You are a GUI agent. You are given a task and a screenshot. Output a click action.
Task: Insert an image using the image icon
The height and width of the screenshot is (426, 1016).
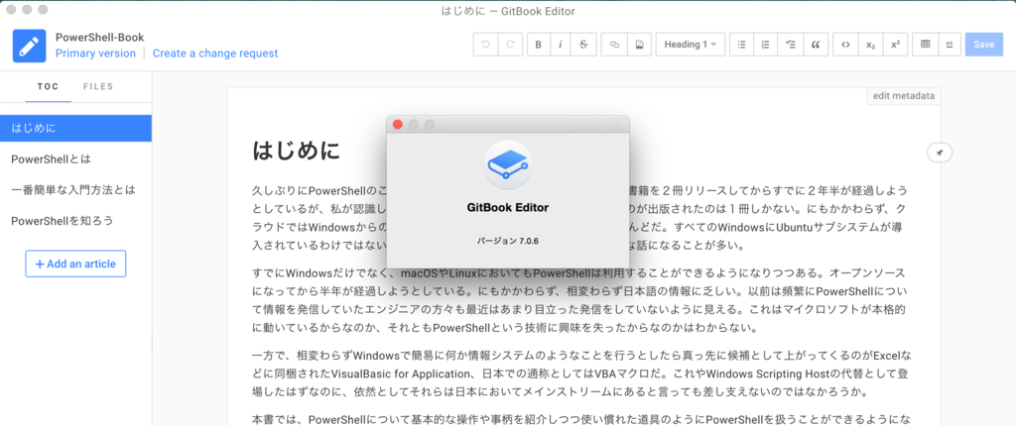pyautogui.click(x=639, y=45)
